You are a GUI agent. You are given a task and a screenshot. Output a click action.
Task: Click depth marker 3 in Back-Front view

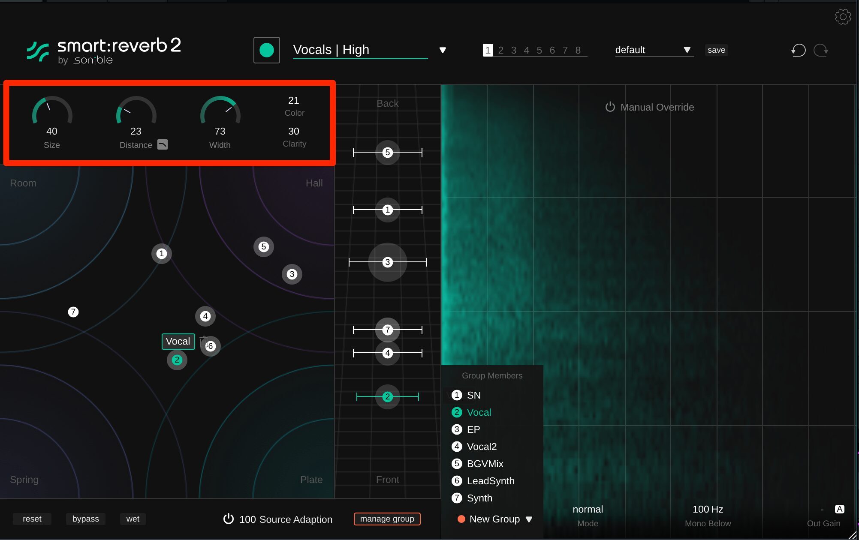(388, 262)
